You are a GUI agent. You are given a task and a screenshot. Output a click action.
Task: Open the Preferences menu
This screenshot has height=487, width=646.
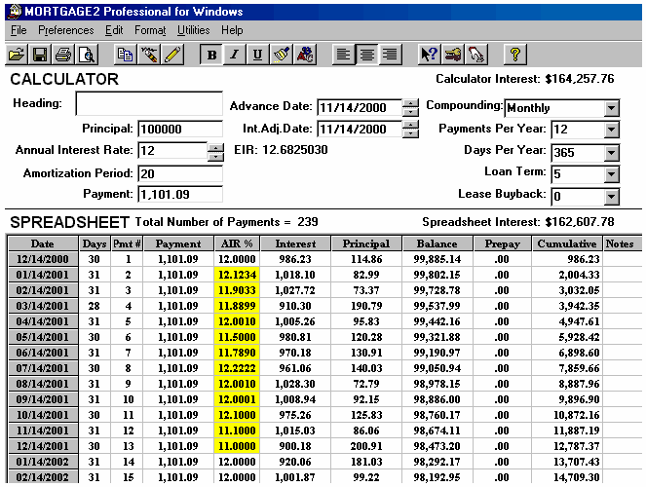click(x=66, y=30)
